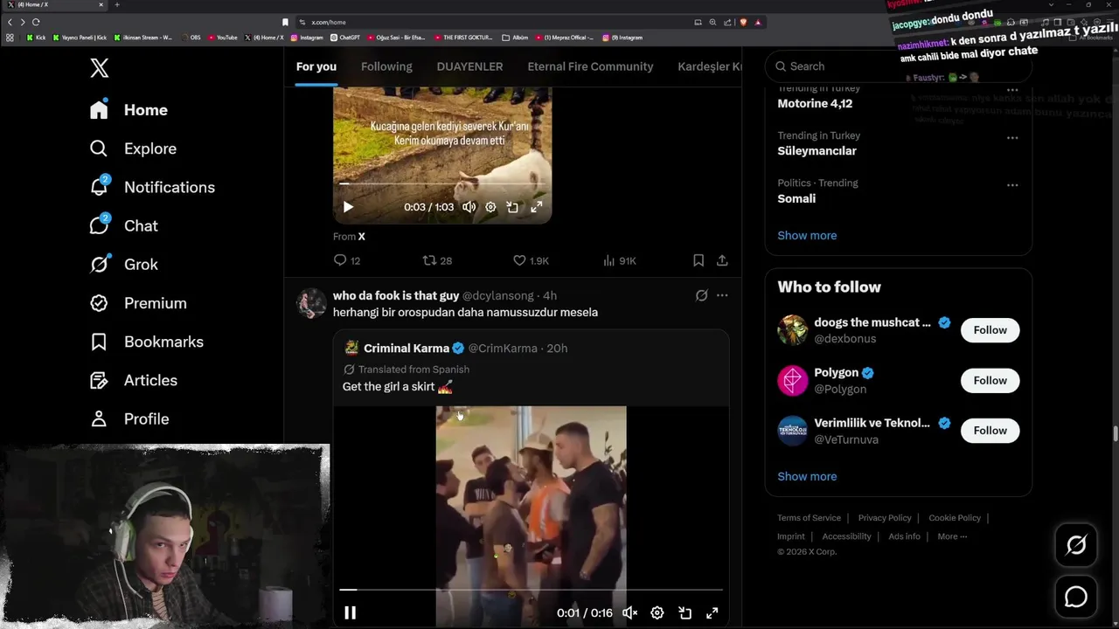Viewport: 1119px width, 629px height.
Task: Expand the More footer menu
Action: pos(952,536)
